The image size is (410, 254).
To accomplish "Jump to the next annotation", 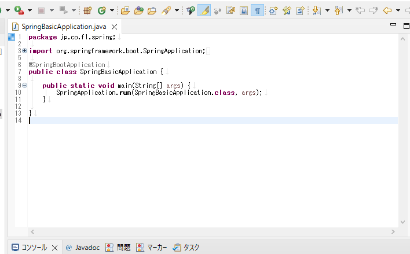I will (316, 10).
